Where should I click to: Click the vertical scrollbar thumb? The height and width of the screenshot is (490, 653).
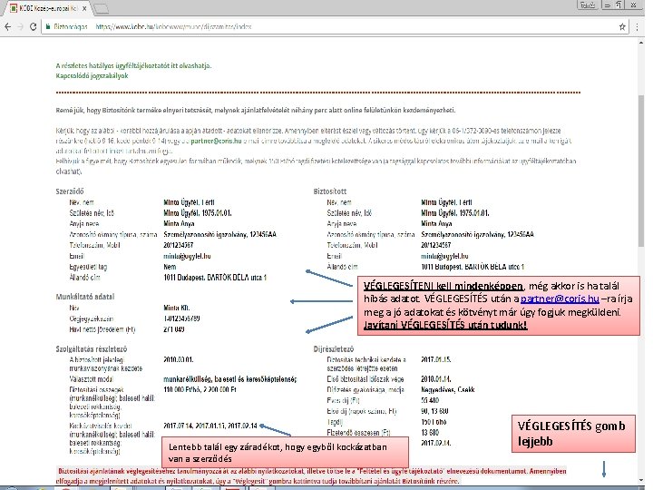[641, 171]
